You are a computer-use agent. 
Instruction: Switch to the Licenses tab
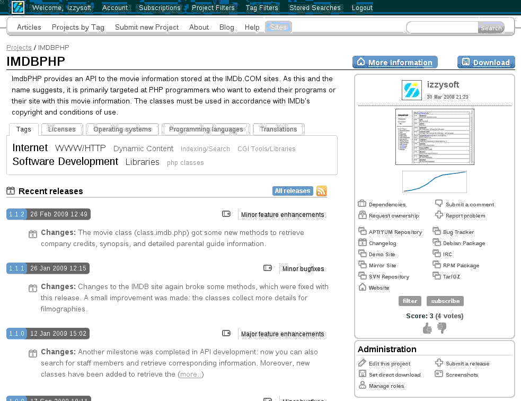point(62,129)
